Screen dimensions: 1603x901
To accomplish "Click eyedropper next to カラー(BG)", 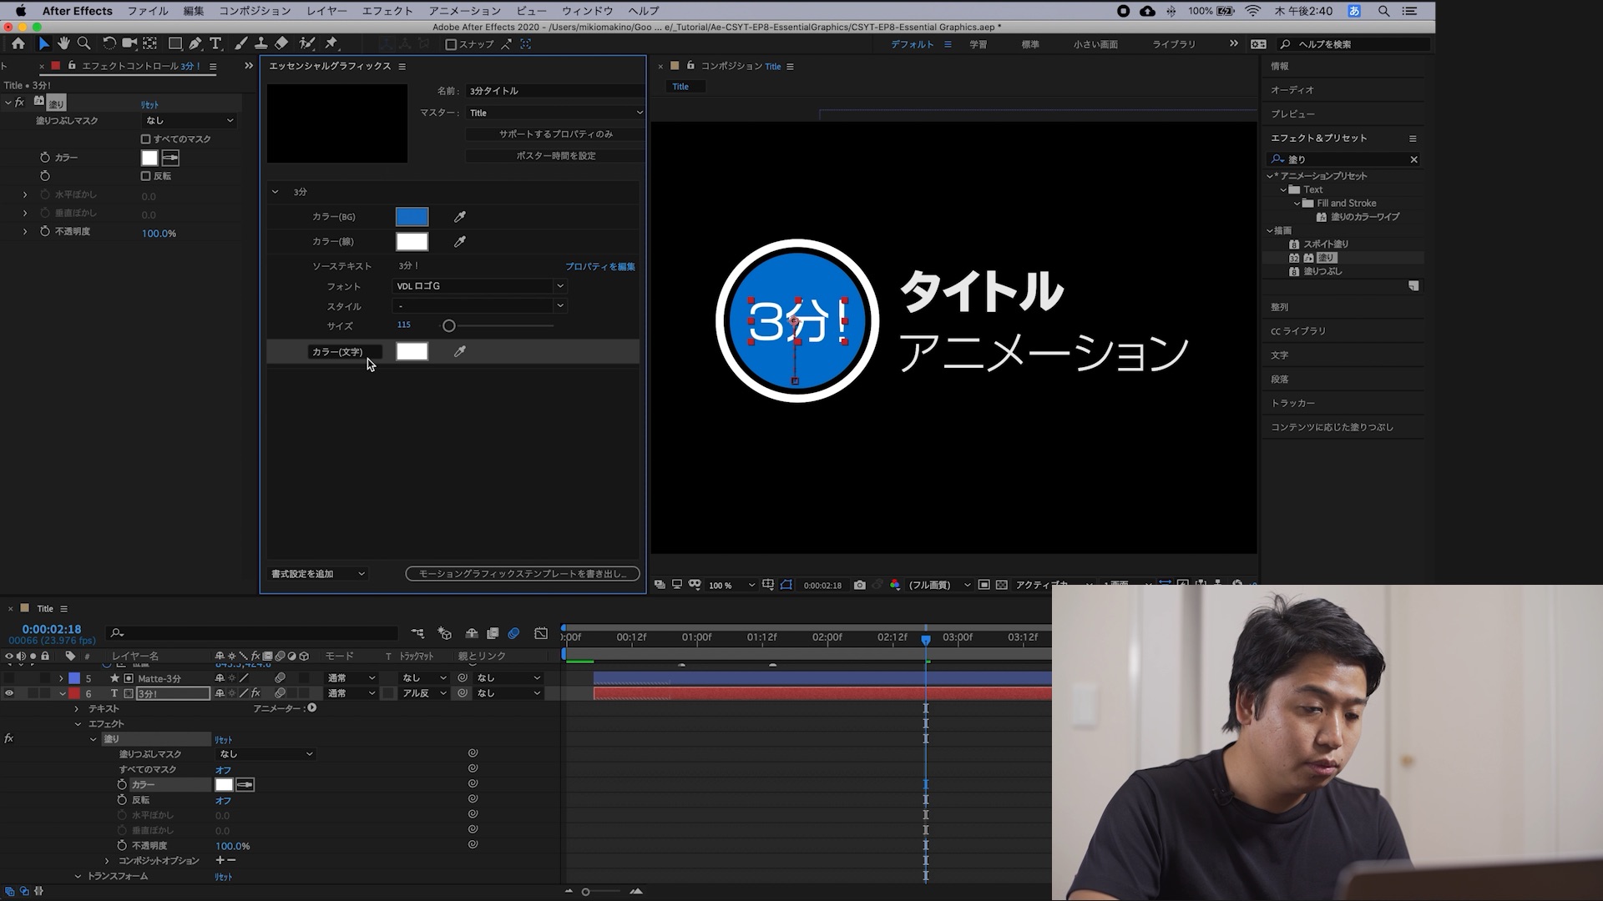I will coord(459,217).
